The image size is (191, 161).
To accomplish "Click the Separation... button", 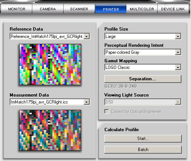I will [x=143, y=79].
